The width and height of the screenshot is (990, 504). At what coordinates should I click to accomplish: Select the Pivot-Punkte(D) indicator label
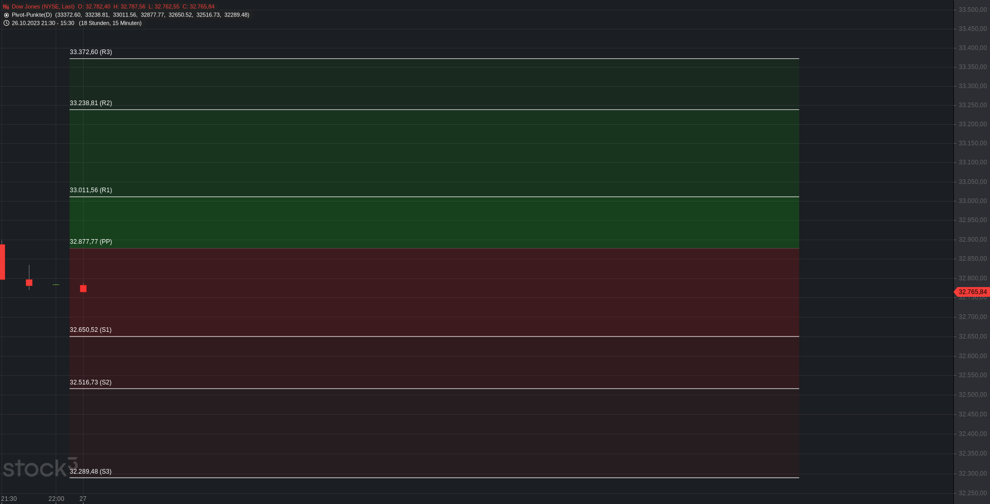pyautogui.click(x=32, y=15)
